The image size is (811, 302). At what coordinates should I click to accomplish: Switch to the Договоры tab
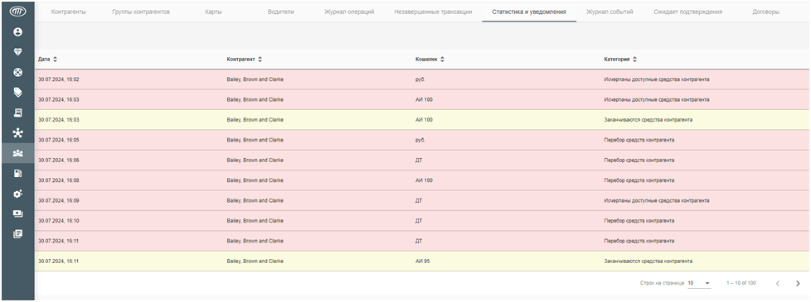click(766, 12)
